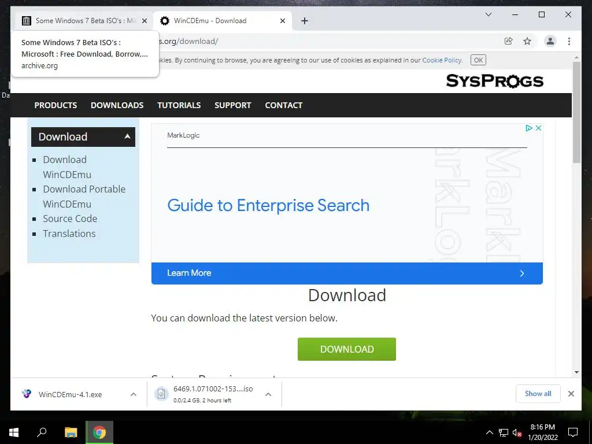The height and width of the screenshot is (444, 592).
Task: Bookmark this page with the star icon
Action: 527,41
